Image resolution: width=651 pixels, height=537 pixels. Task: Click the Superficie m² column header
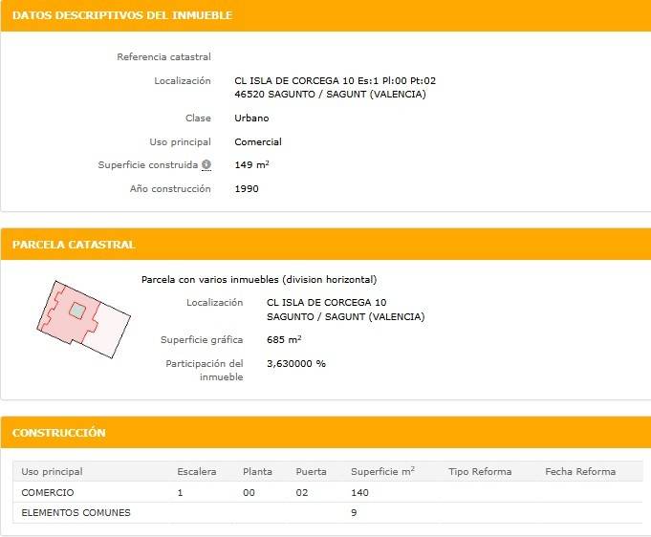coord(382,471)
